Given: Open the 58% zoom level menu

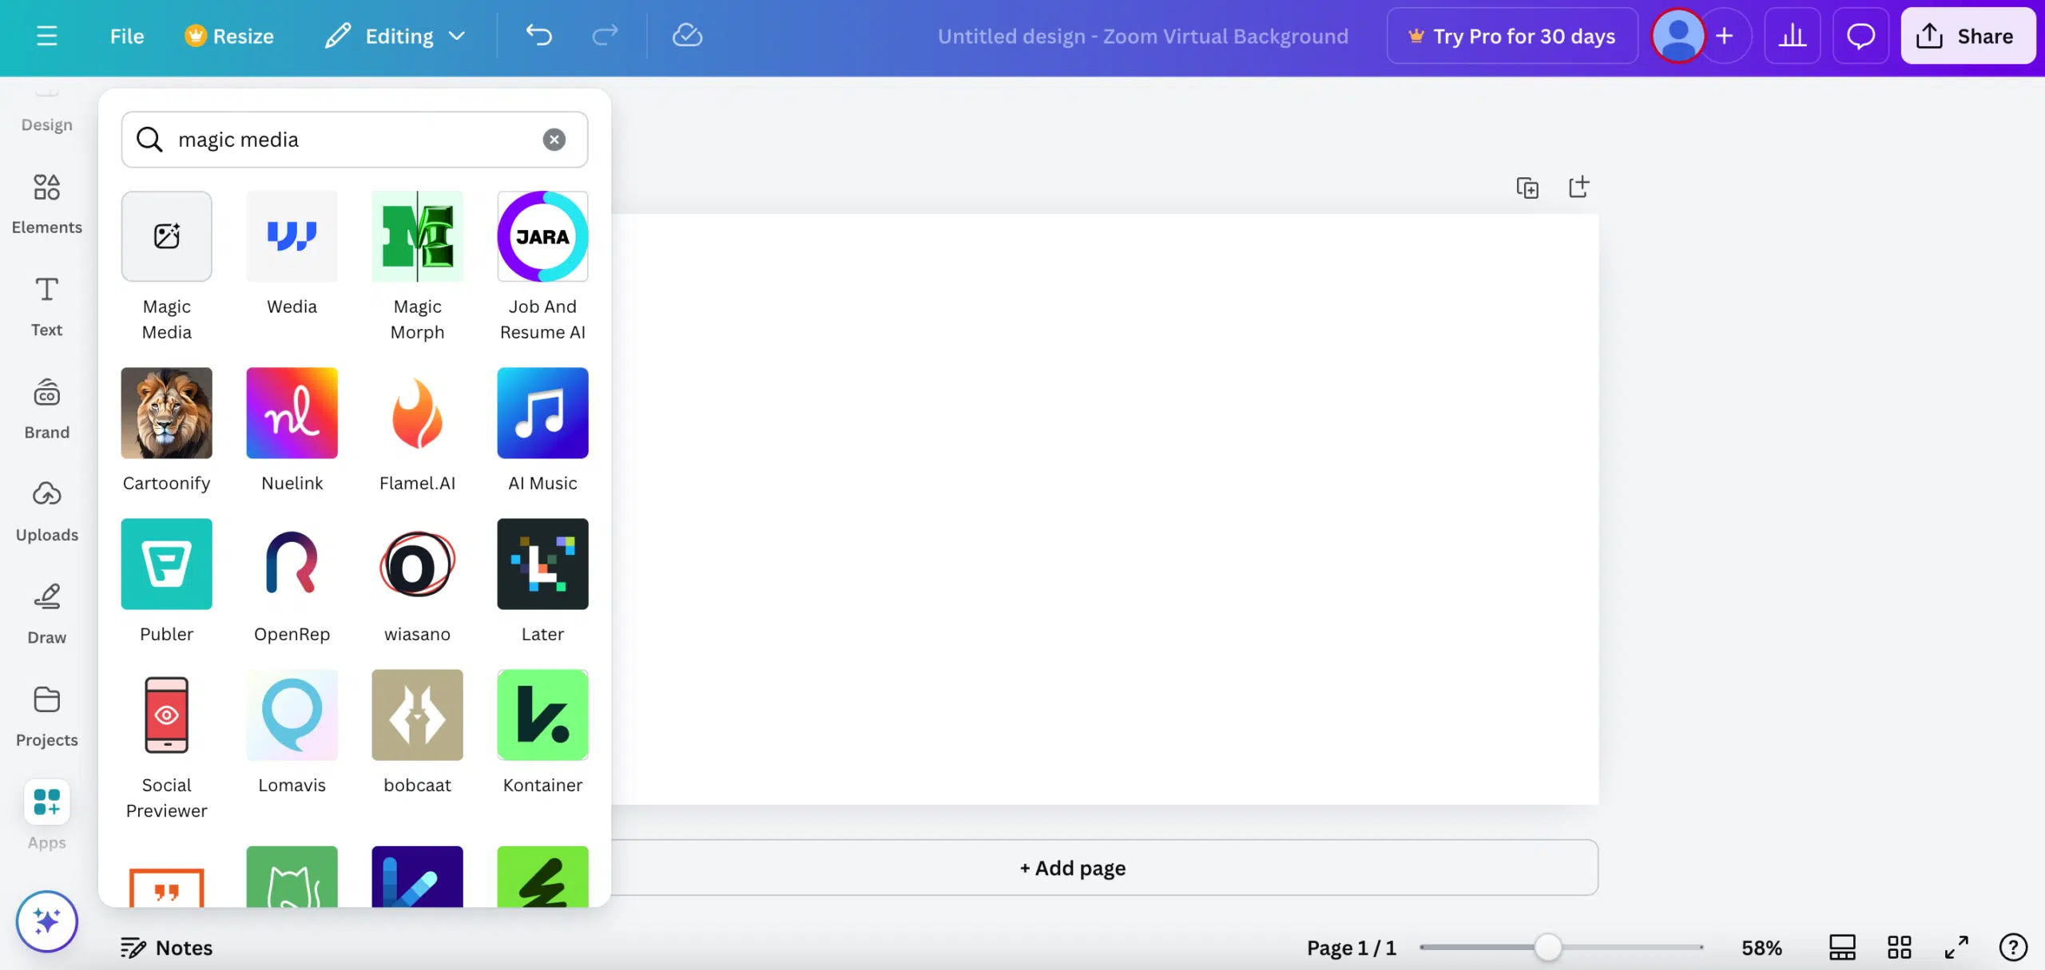Looking at the screenshot, I should tap(1761, 948).
